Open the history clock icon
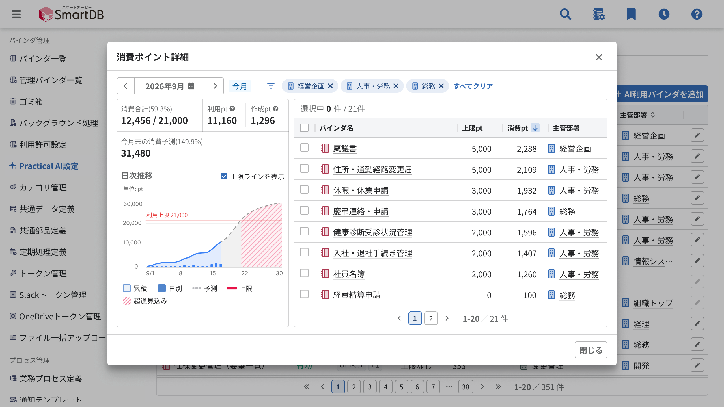The image size is (724, 407). (664, 14)
